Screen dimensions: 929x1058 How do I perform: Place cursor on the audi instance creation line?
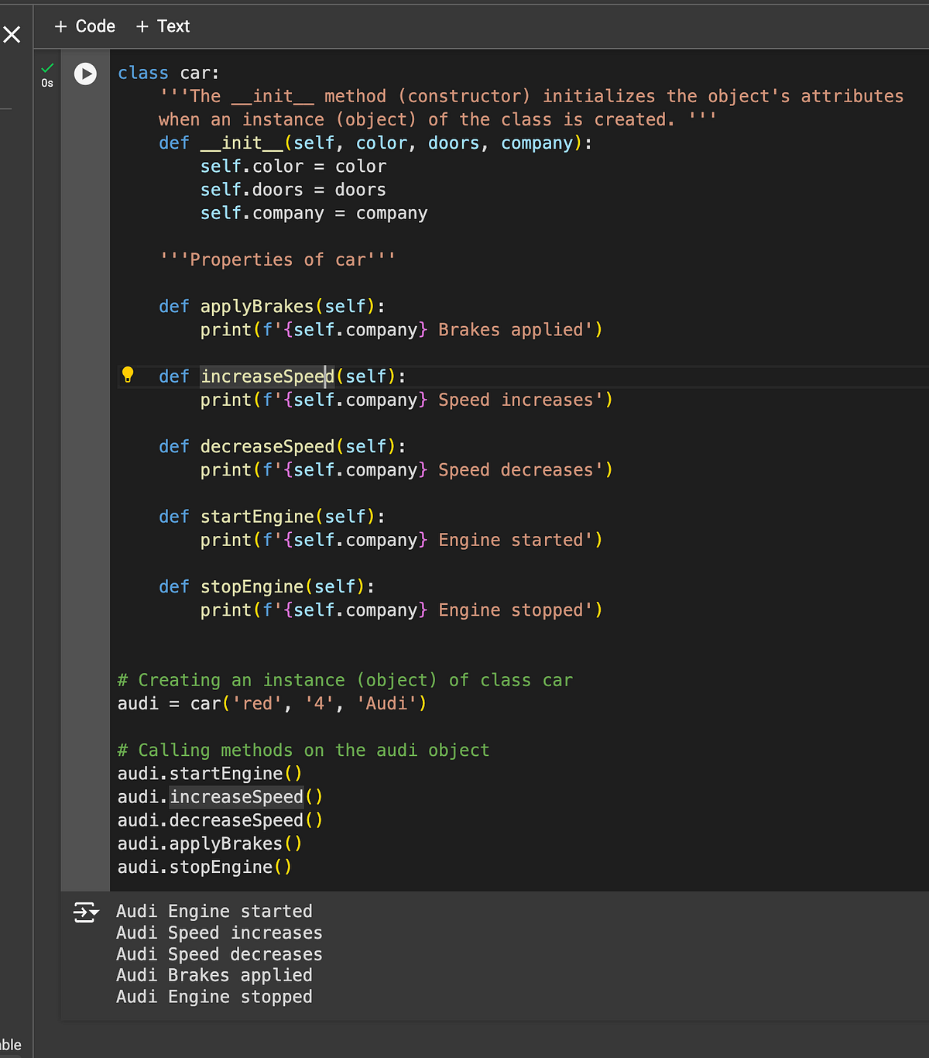(x=271, y=703)
